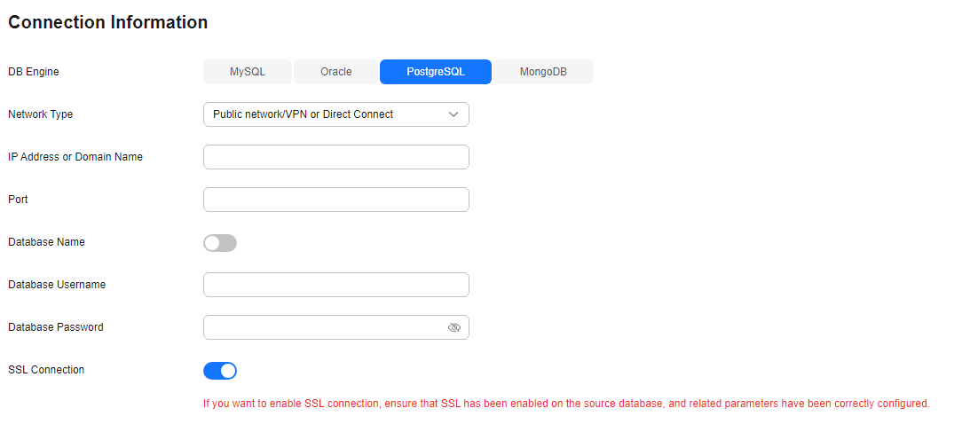Focus the Database Password field
962x424 pixels.
[325, 327]
